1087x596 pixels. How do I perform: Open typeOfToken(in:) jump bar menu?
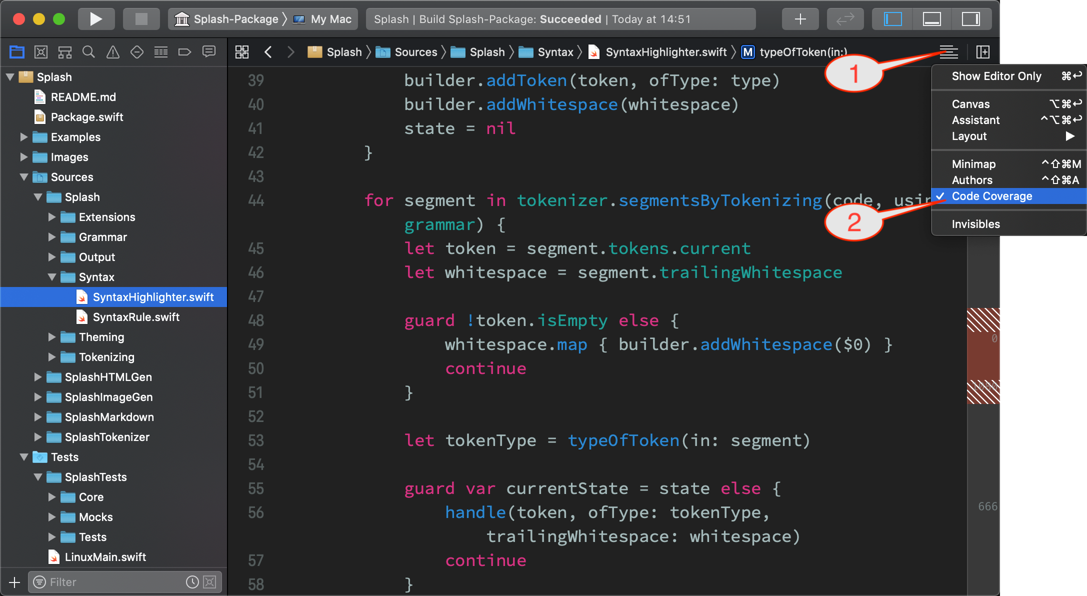click(x=794, y=52)
